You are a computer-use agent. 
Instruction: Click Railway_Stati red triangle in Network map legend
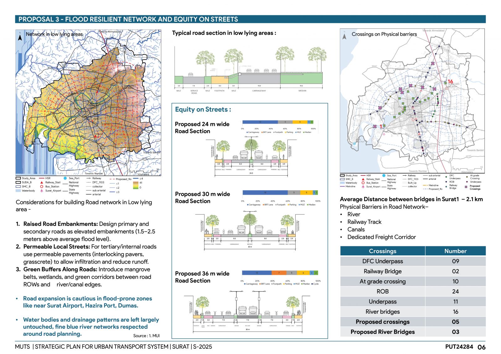click(42, 182)
